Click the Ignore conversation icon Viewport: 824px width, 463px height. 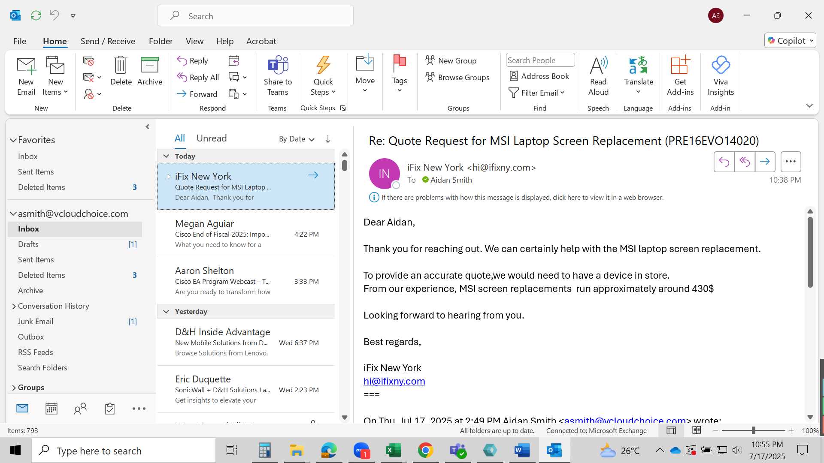tap(88, 61)
